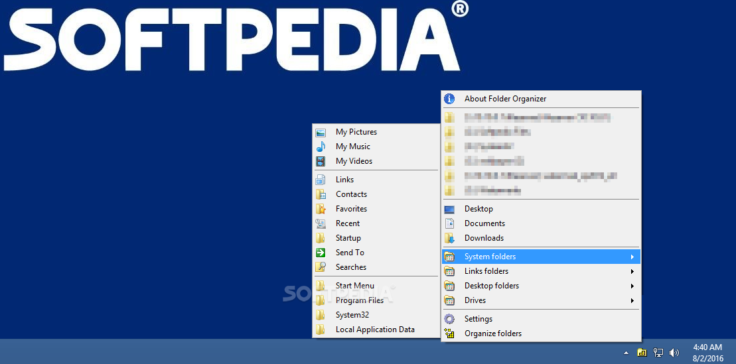Click the green Send To arrow icon
736x364 pixels.
pos(321,253)
